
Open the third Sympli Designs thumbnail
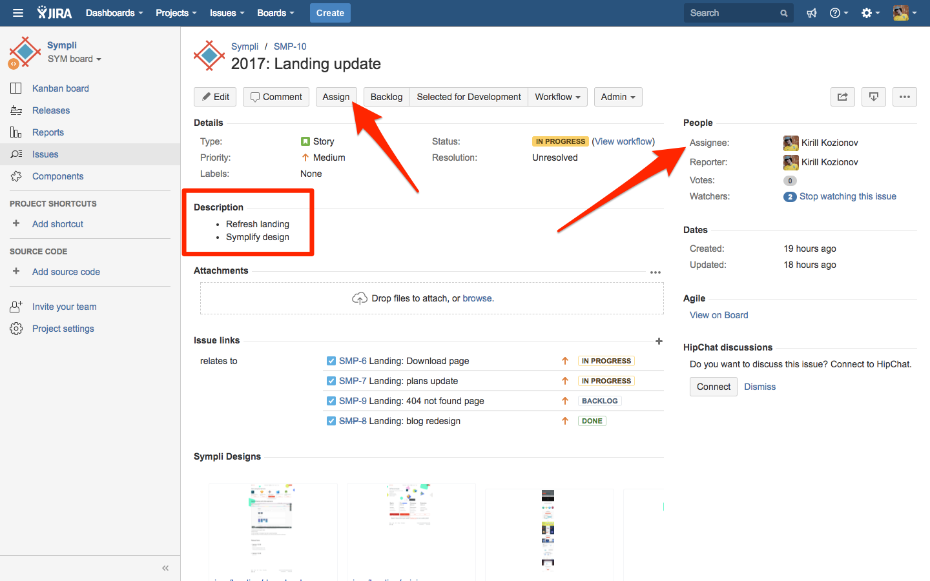click(549, 535)
